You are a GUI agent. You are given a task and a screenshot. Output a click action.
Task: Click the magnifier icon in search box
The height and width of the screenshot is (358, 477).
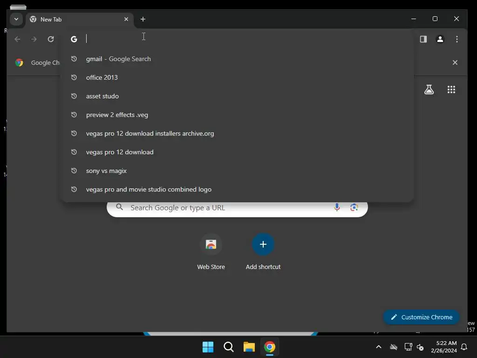(120, 207)
